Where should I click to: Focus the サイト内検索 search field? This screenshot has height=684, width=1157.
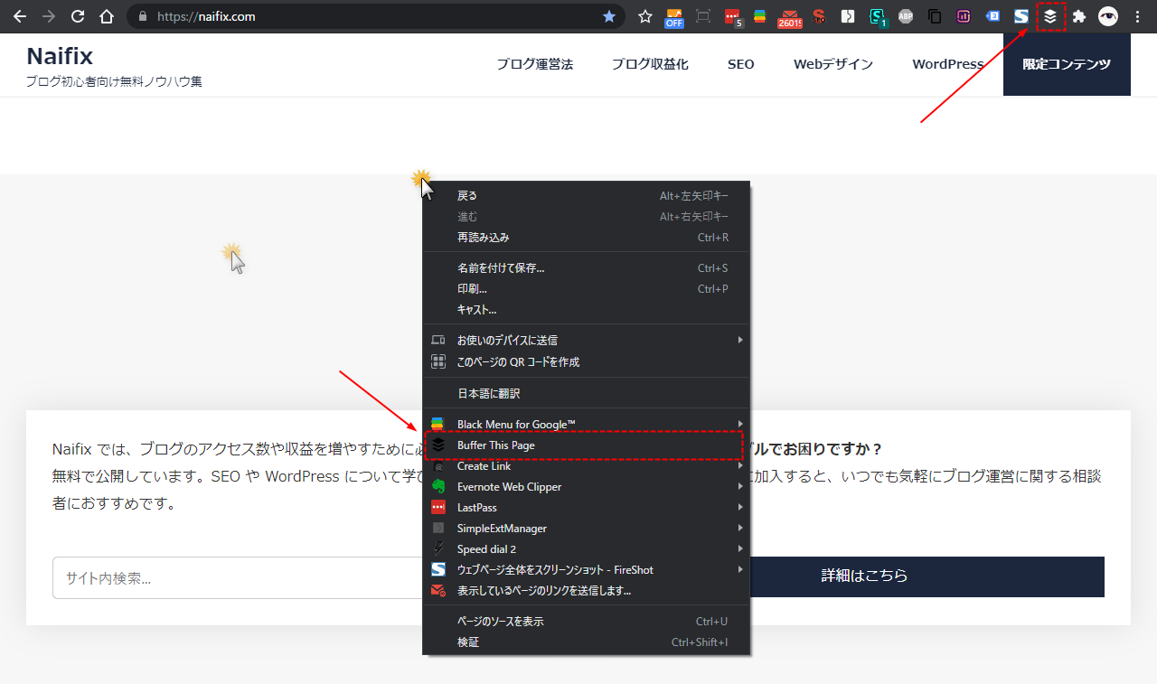(x=238, y=578)
